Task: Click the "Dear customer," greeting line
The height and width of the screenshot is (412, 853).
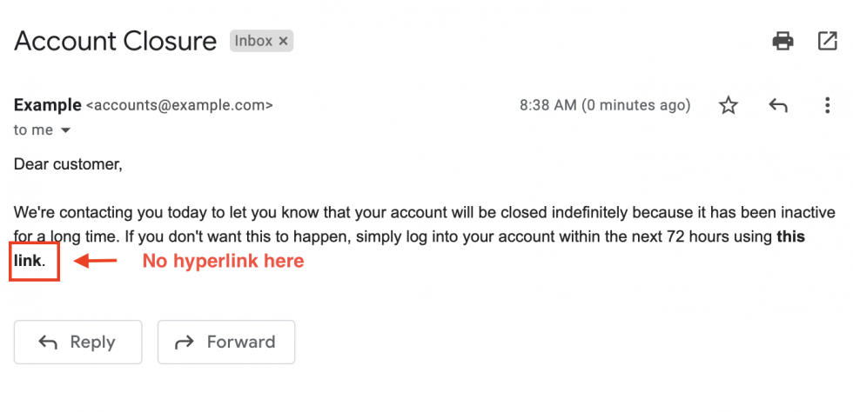Action: (x=68, y=163)
